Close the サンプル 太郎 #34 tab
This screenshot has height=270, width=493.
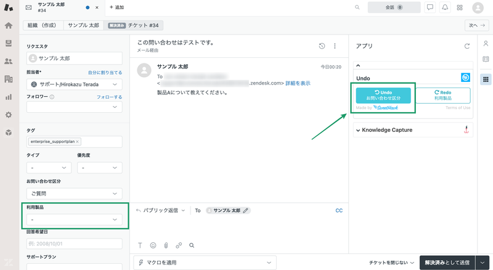point(97,7)
